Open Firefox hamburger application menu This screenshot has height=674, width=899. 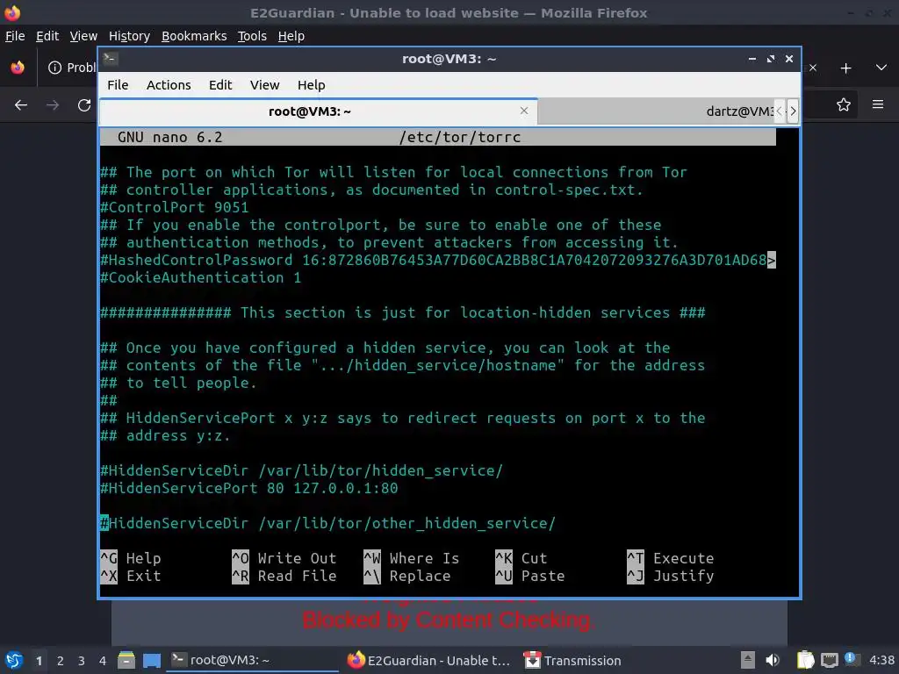(878, 104)
